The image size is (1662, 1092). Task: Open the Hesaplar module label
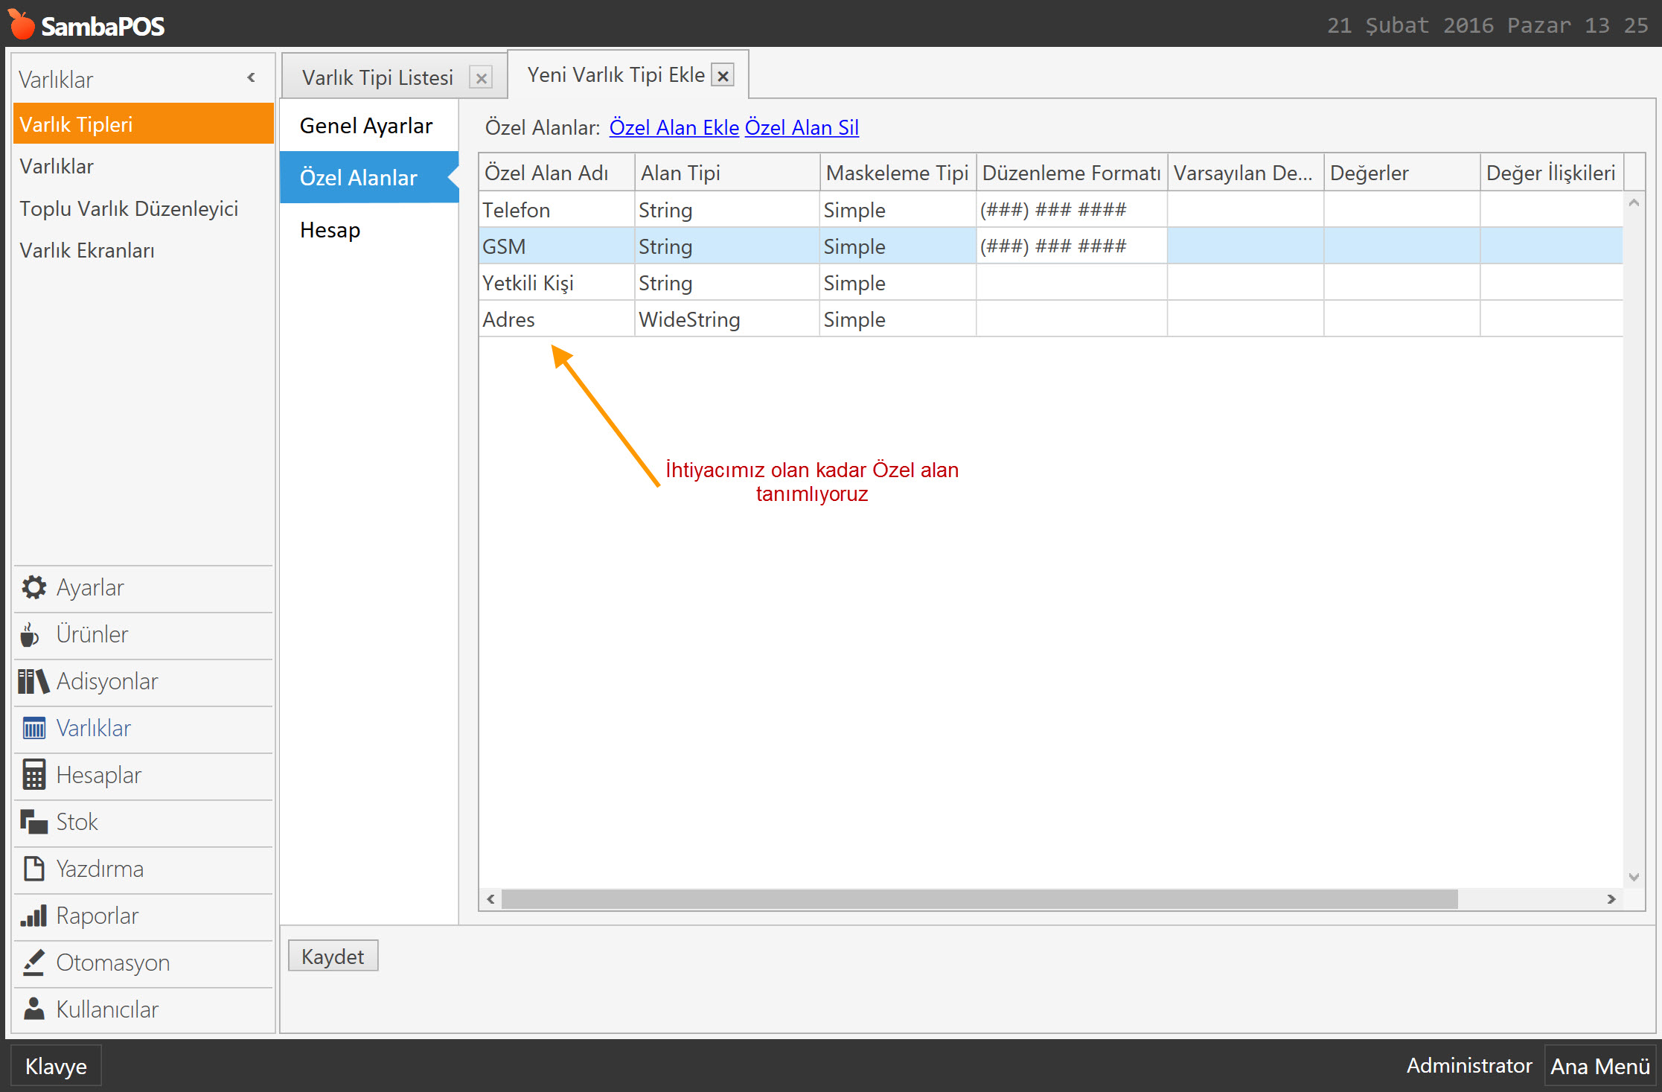point(99,775)
